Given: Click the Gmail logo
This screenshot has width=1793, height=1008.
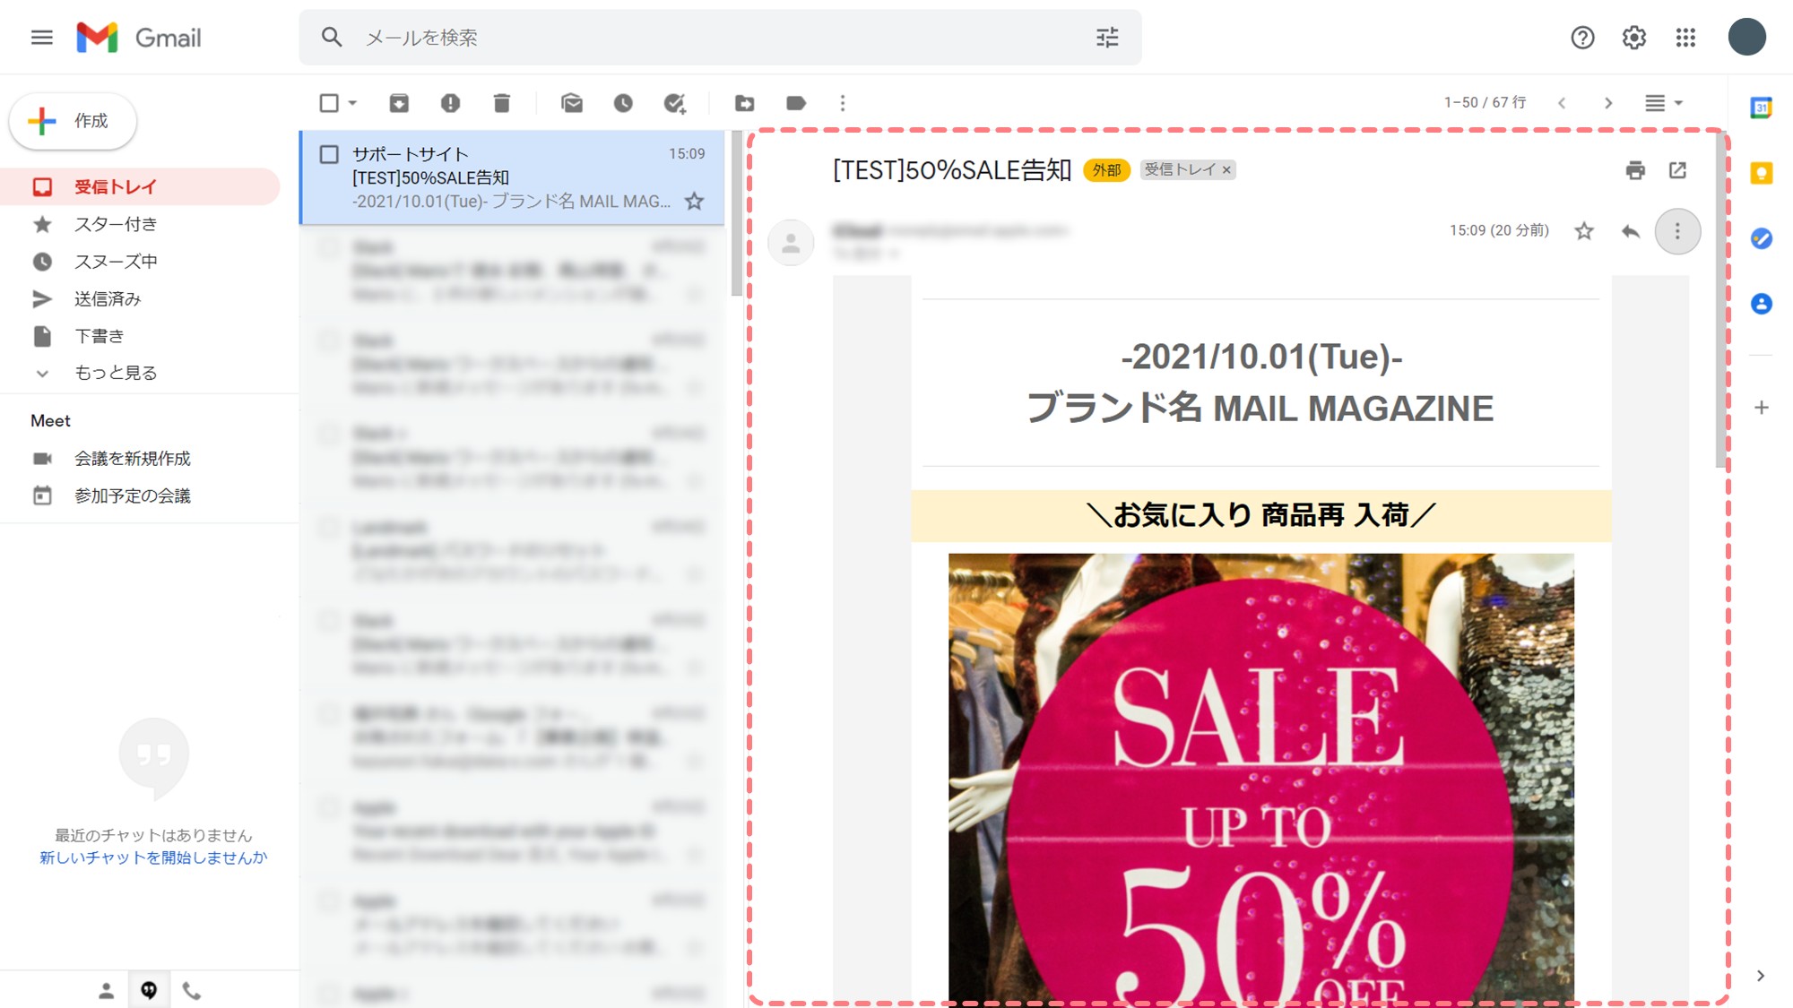Looking at the screenshot, I should click(x=139, y=38).
